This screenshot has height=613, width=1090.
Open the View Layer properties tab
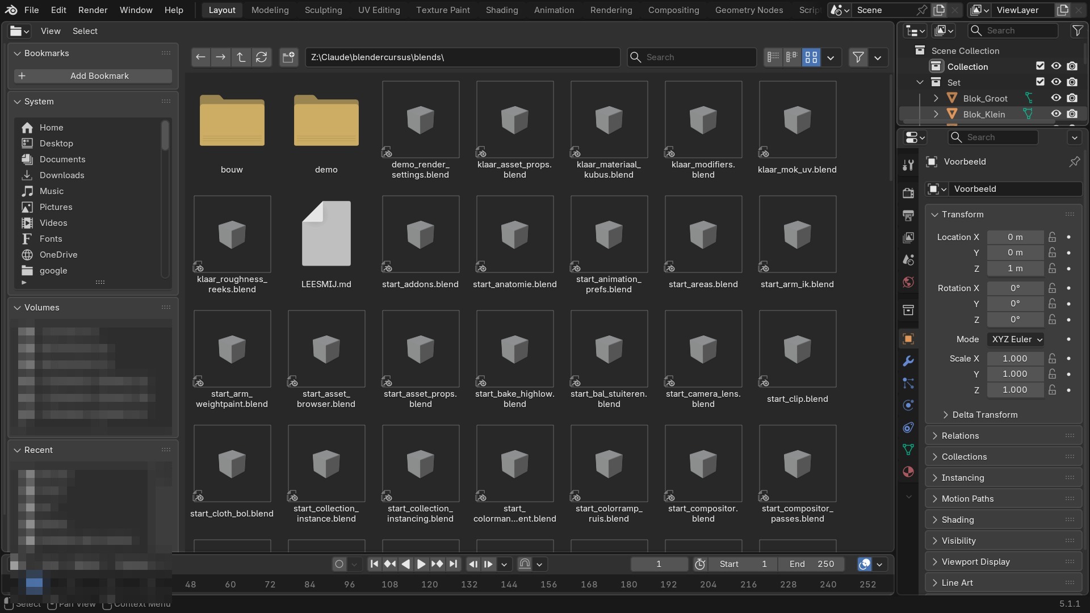point(908,237)
